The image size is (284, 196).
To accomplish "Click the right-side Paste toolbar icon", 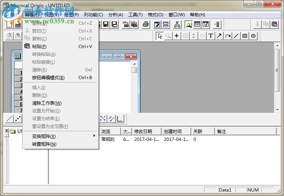I will [x=275, y=24].
